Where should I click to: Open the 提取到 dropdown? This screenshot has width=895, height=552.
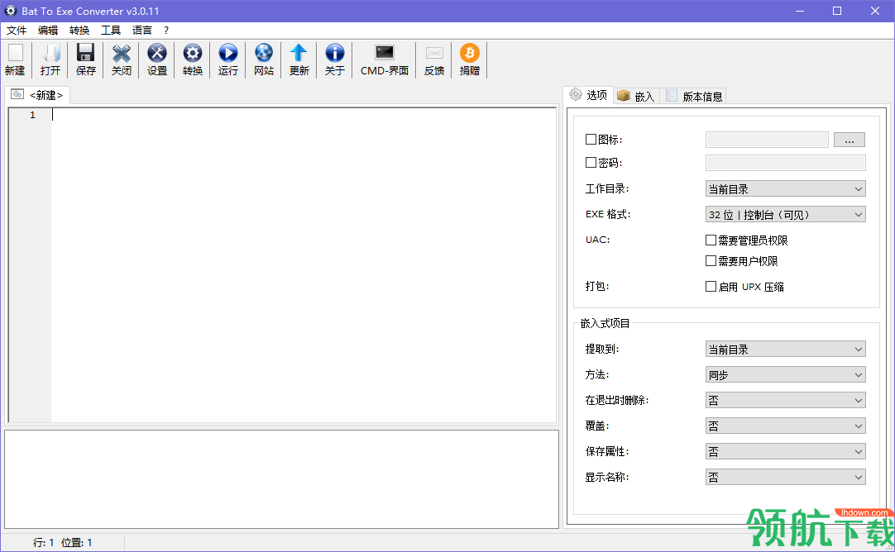tap(786, 349)
